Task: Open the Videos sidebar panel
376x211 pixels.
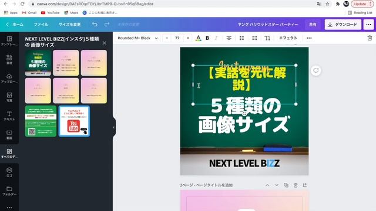Action: click(x=9, y=135)
